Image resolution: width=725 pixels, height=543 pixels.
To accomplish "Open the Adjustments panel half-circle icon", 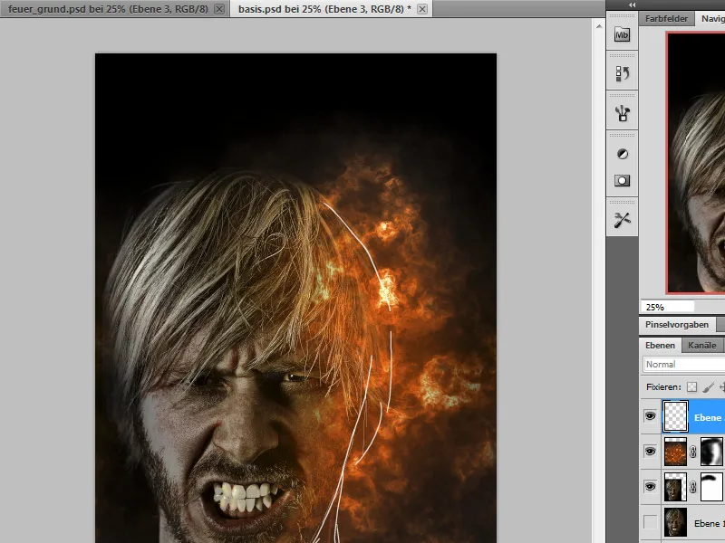I will (623, 154).
